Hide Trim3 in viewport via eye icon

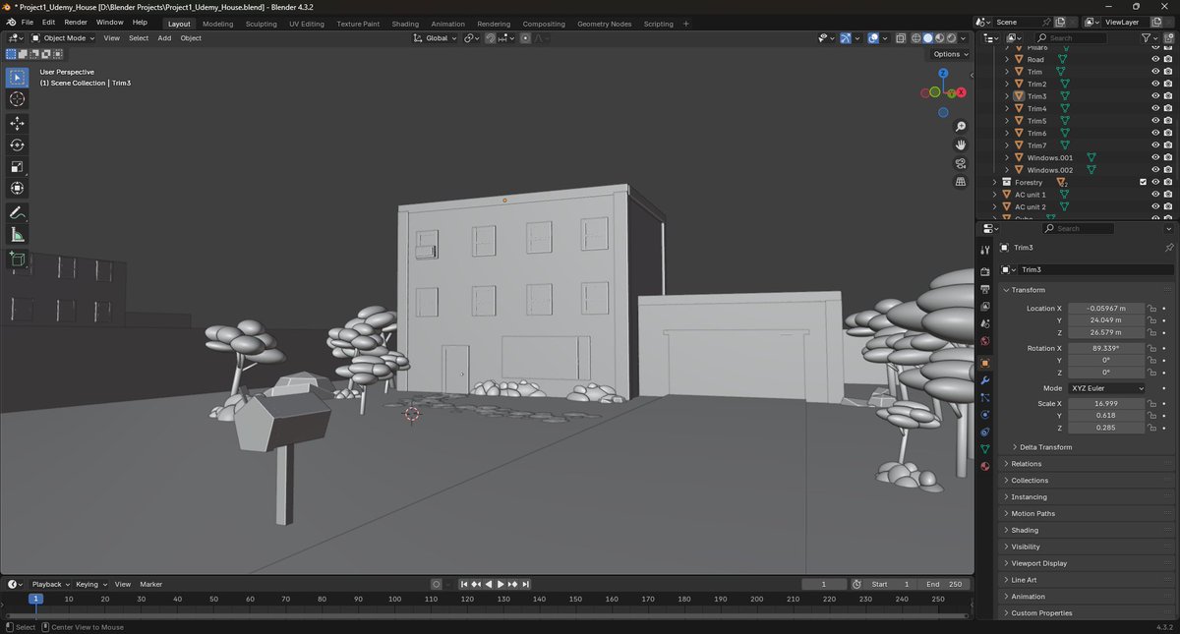tap(1155, 96)
